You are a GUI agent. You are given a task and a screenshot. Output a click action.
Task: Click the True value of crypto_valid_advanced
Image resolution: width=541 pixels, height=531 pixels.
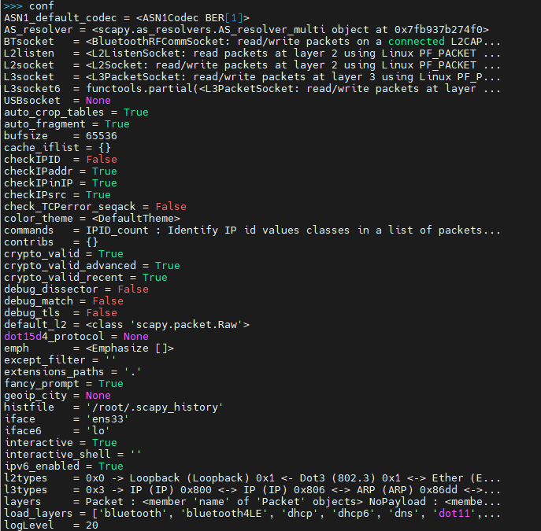(x=168, y=266)
